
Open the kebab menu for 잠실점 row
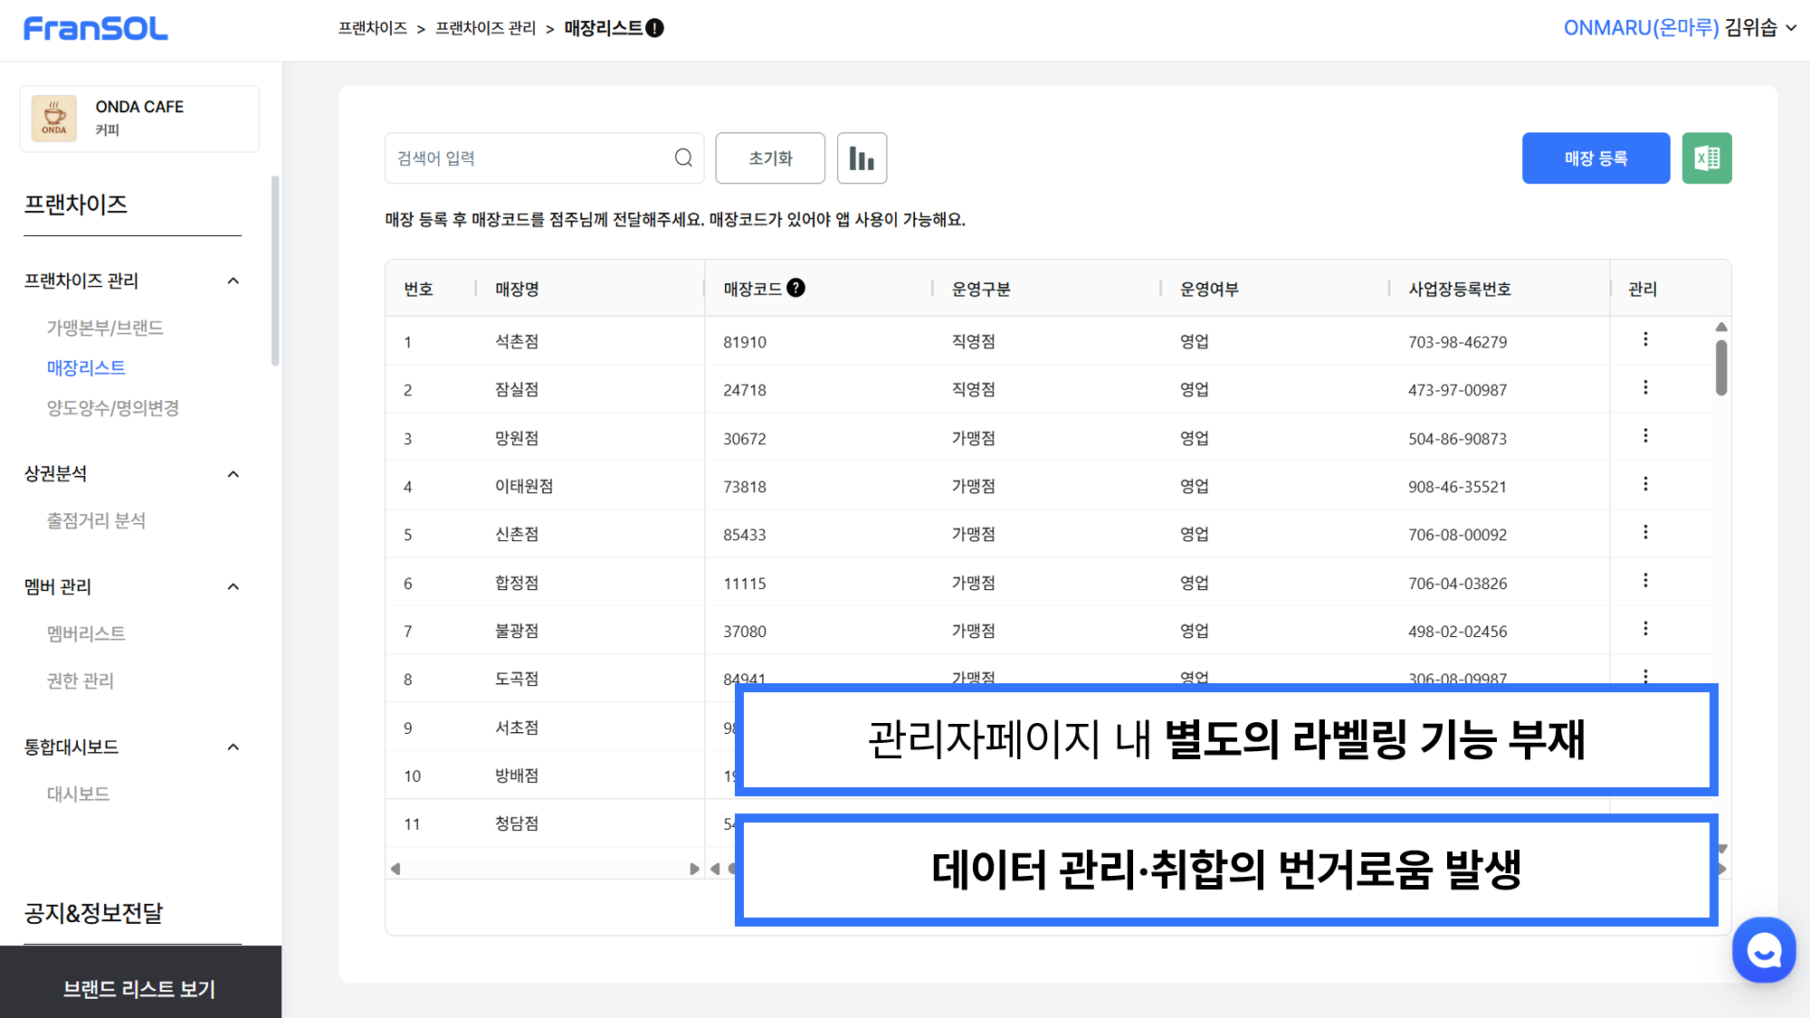[x=1645, y=387]
